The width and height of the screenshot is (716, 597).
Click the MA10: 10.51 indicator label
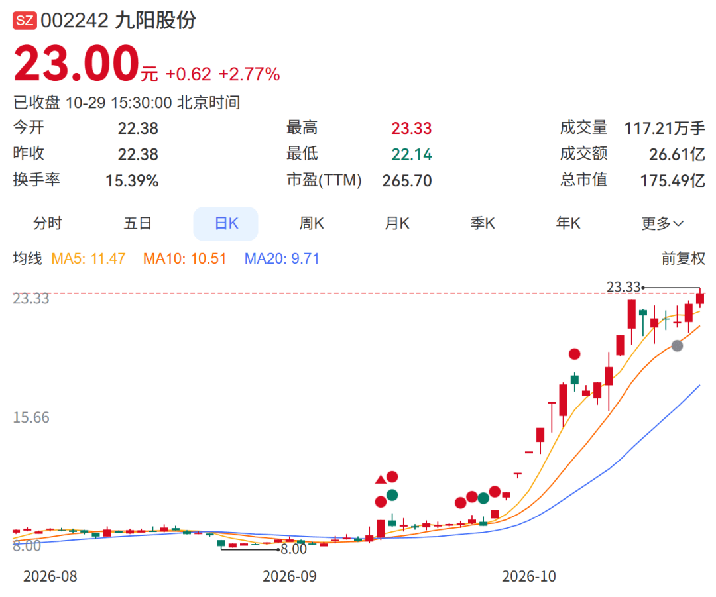[184, 259]
